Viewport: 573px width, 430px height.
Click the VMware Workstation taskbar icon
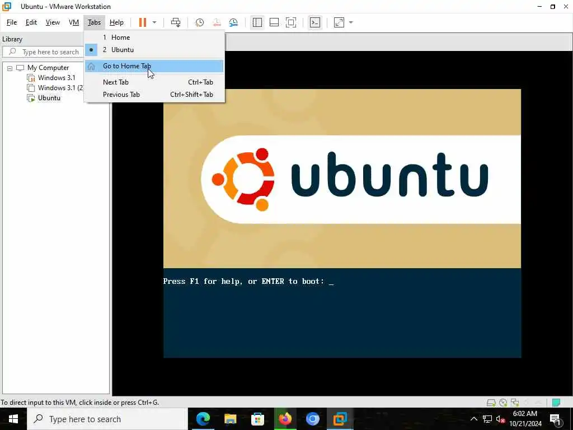pyautogui.click(x=340, y=419)
